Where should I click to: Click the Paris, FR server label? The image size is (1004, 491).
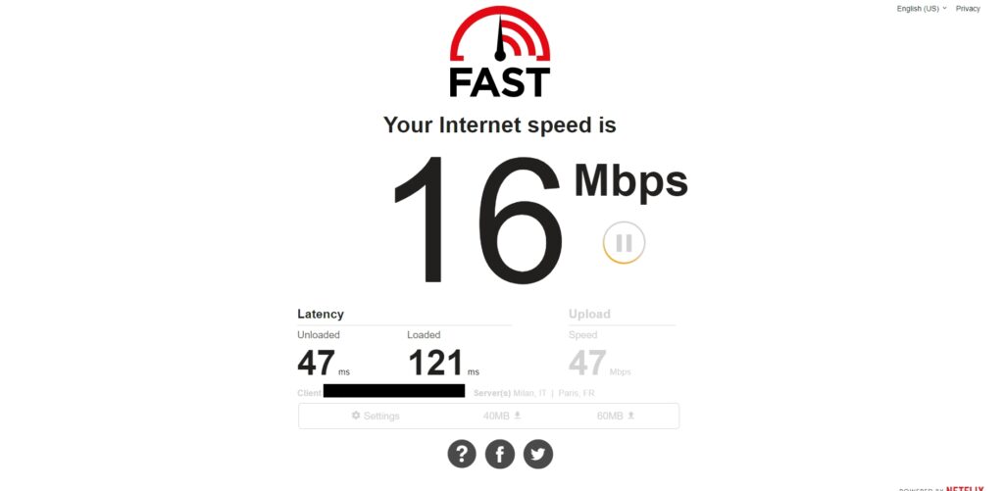pos(577,393)
